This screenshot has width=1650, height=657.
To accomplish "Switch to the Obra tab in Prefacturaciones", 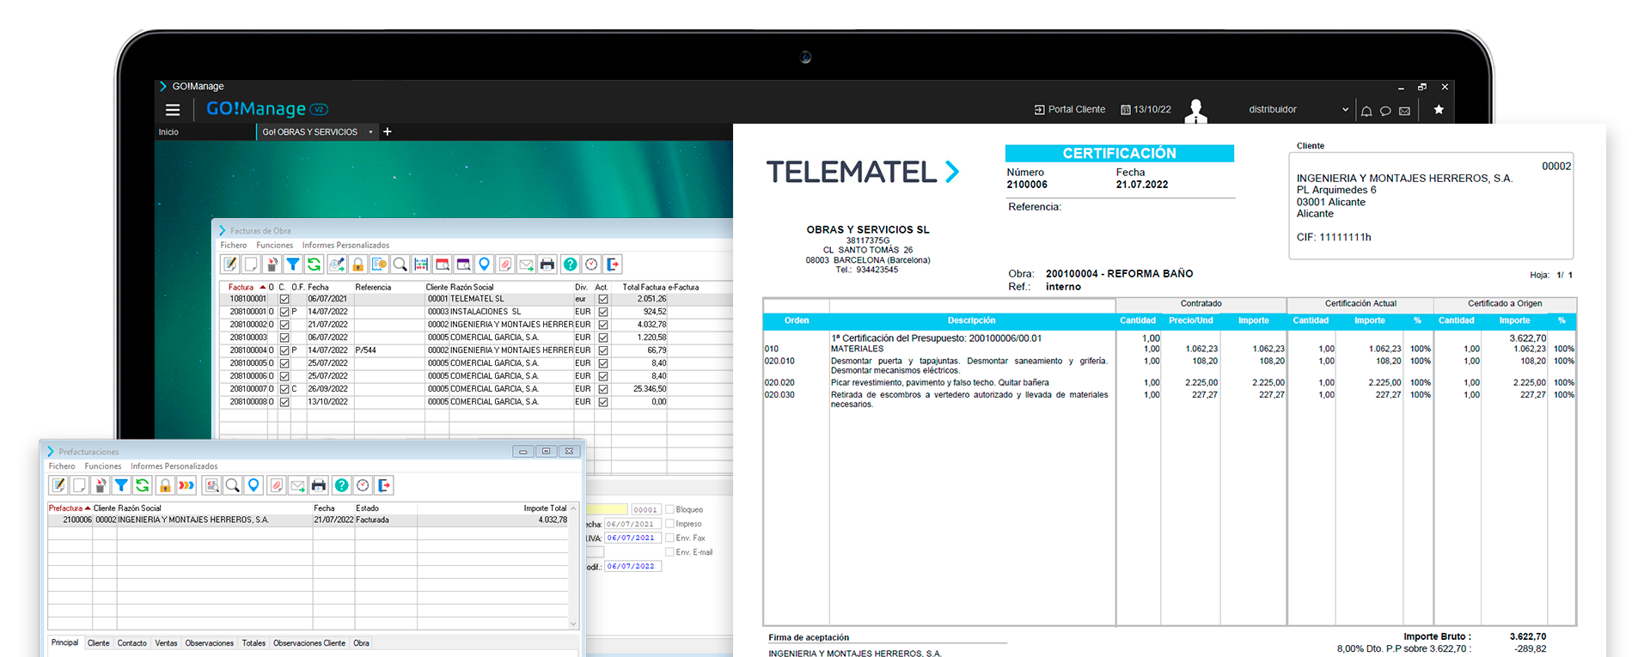I will pyautogui.click(x=362, y=643).
